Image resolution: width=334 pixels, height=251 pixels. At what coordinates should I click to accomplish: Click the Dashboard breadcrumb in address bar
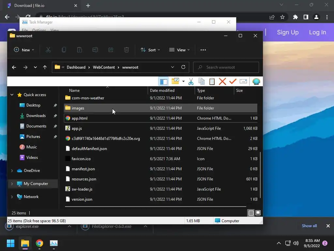(76, 67)
